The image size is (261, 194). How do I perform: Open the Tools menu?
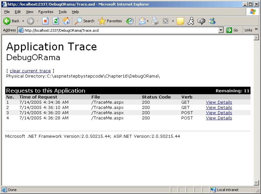[x=63, y=12]
